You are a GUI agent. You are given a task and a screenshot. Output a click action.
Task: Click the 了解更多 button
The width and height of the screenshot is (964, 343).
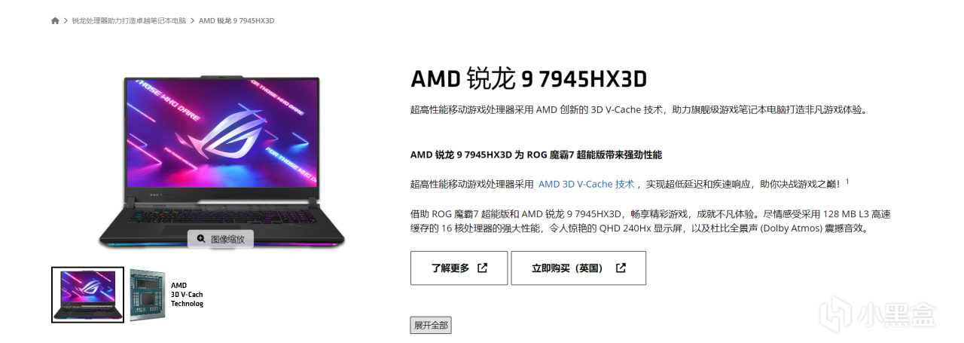click(x=459, y=268)
